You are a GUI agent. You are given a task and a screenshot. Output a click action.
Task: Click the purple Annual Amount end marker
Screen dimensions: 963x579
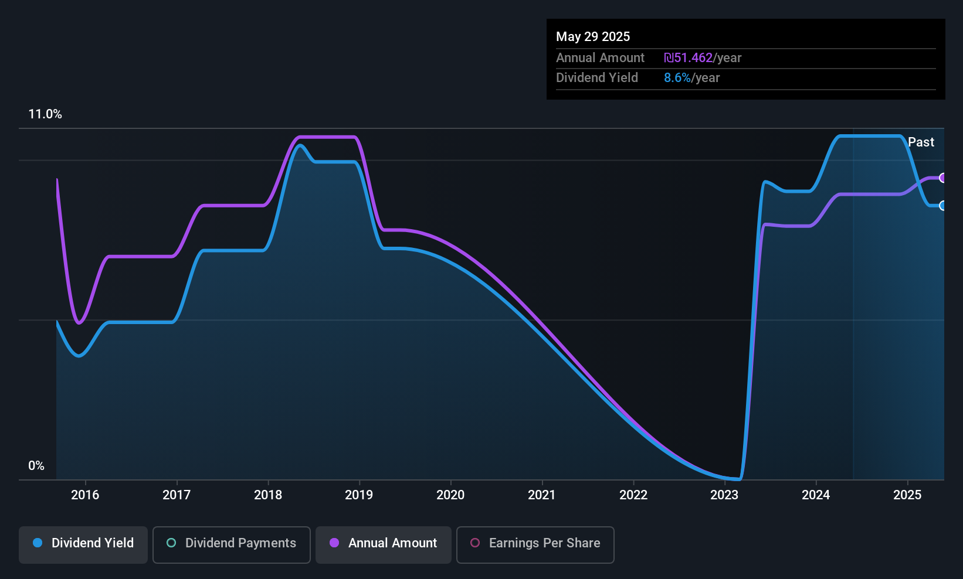942,178
